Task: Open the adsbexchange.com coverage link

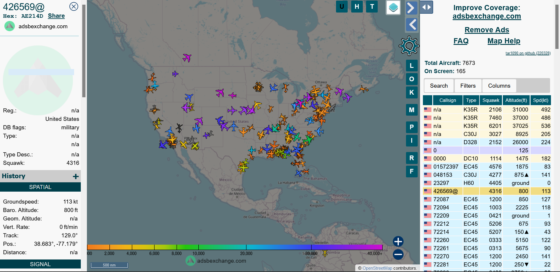Action: coord(487,16)
